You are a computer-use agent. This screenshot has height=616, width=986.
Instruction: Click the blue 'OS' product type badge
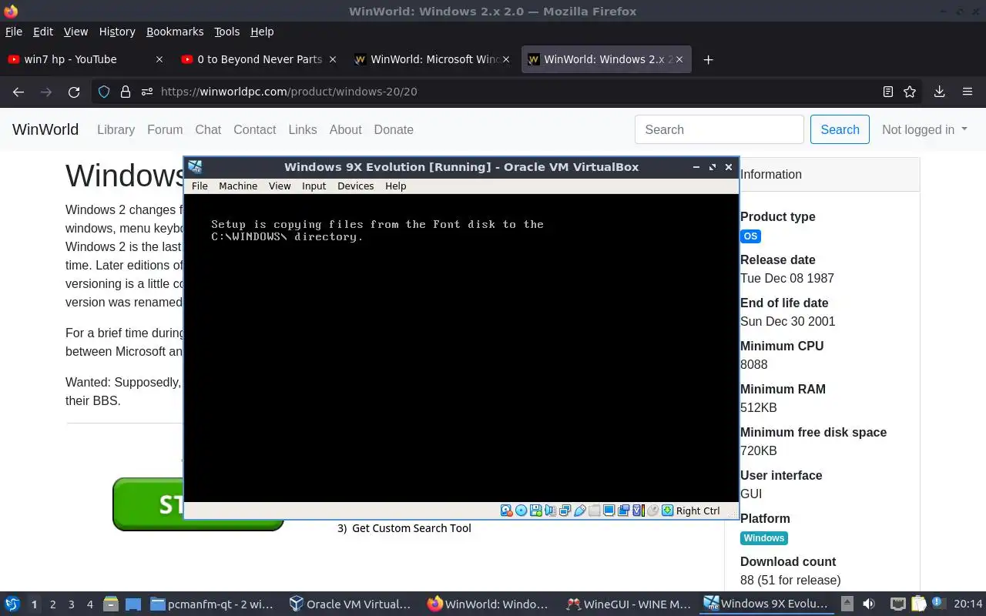[x=750, y=236]
